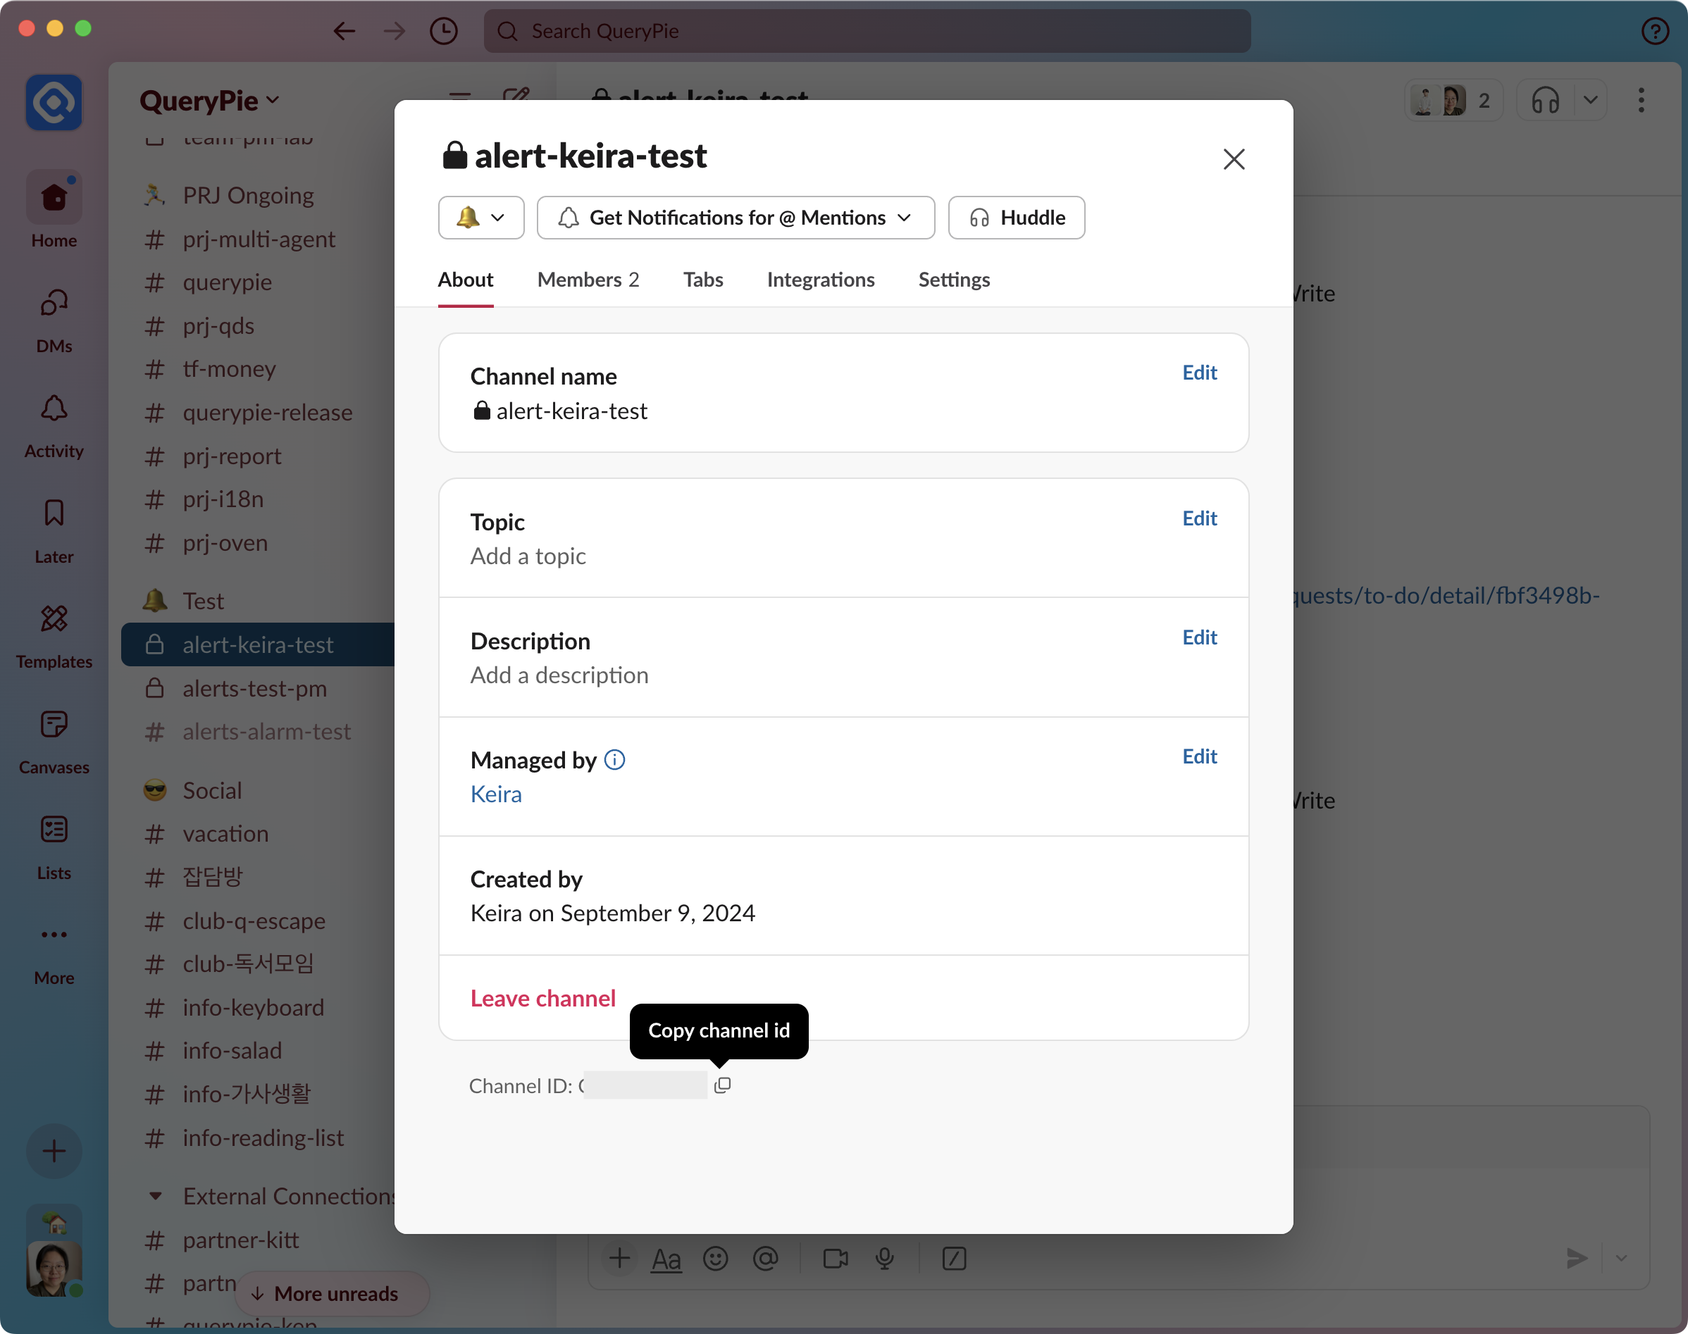Toggle the huddle headphones switch
1688x1334 pixels.
click(1546, 100)
